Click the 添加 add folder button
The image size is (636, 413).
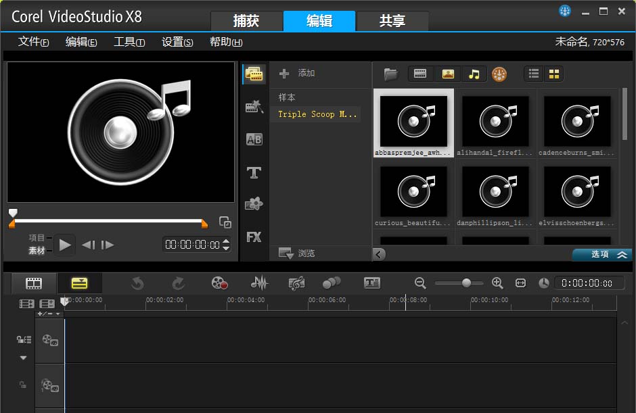(298, 73)
